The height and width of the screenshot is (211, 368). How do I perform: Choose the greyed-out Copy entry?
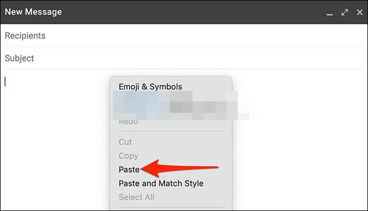128,156
